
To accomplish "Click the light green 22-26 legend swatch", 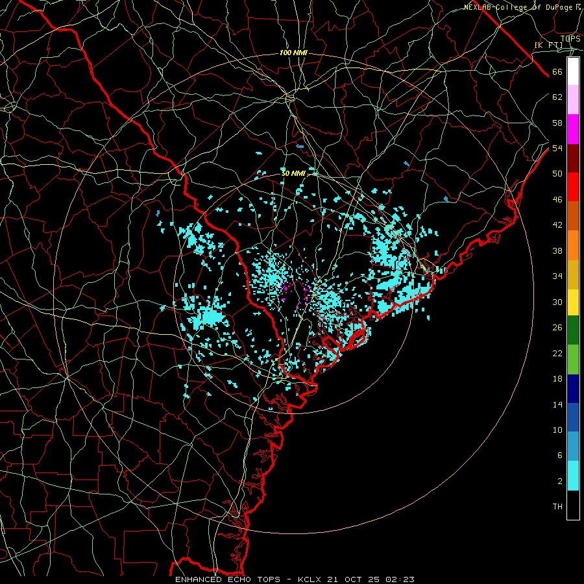I will click(x=573, y=359).
